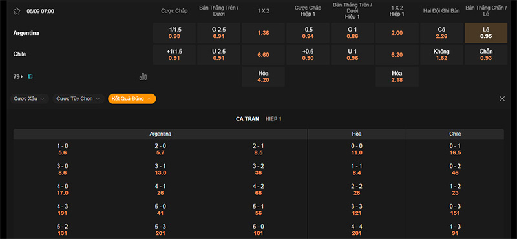Select full-time Hòa odds 4.20
The height and width of the screenshot is (239, 517).
click(263, 76)
